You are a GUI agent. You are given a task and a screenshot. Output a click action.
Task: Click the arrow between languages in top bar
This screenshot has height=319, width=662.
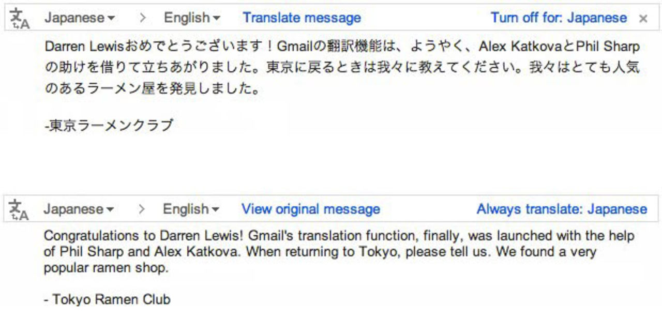point(142,18)
